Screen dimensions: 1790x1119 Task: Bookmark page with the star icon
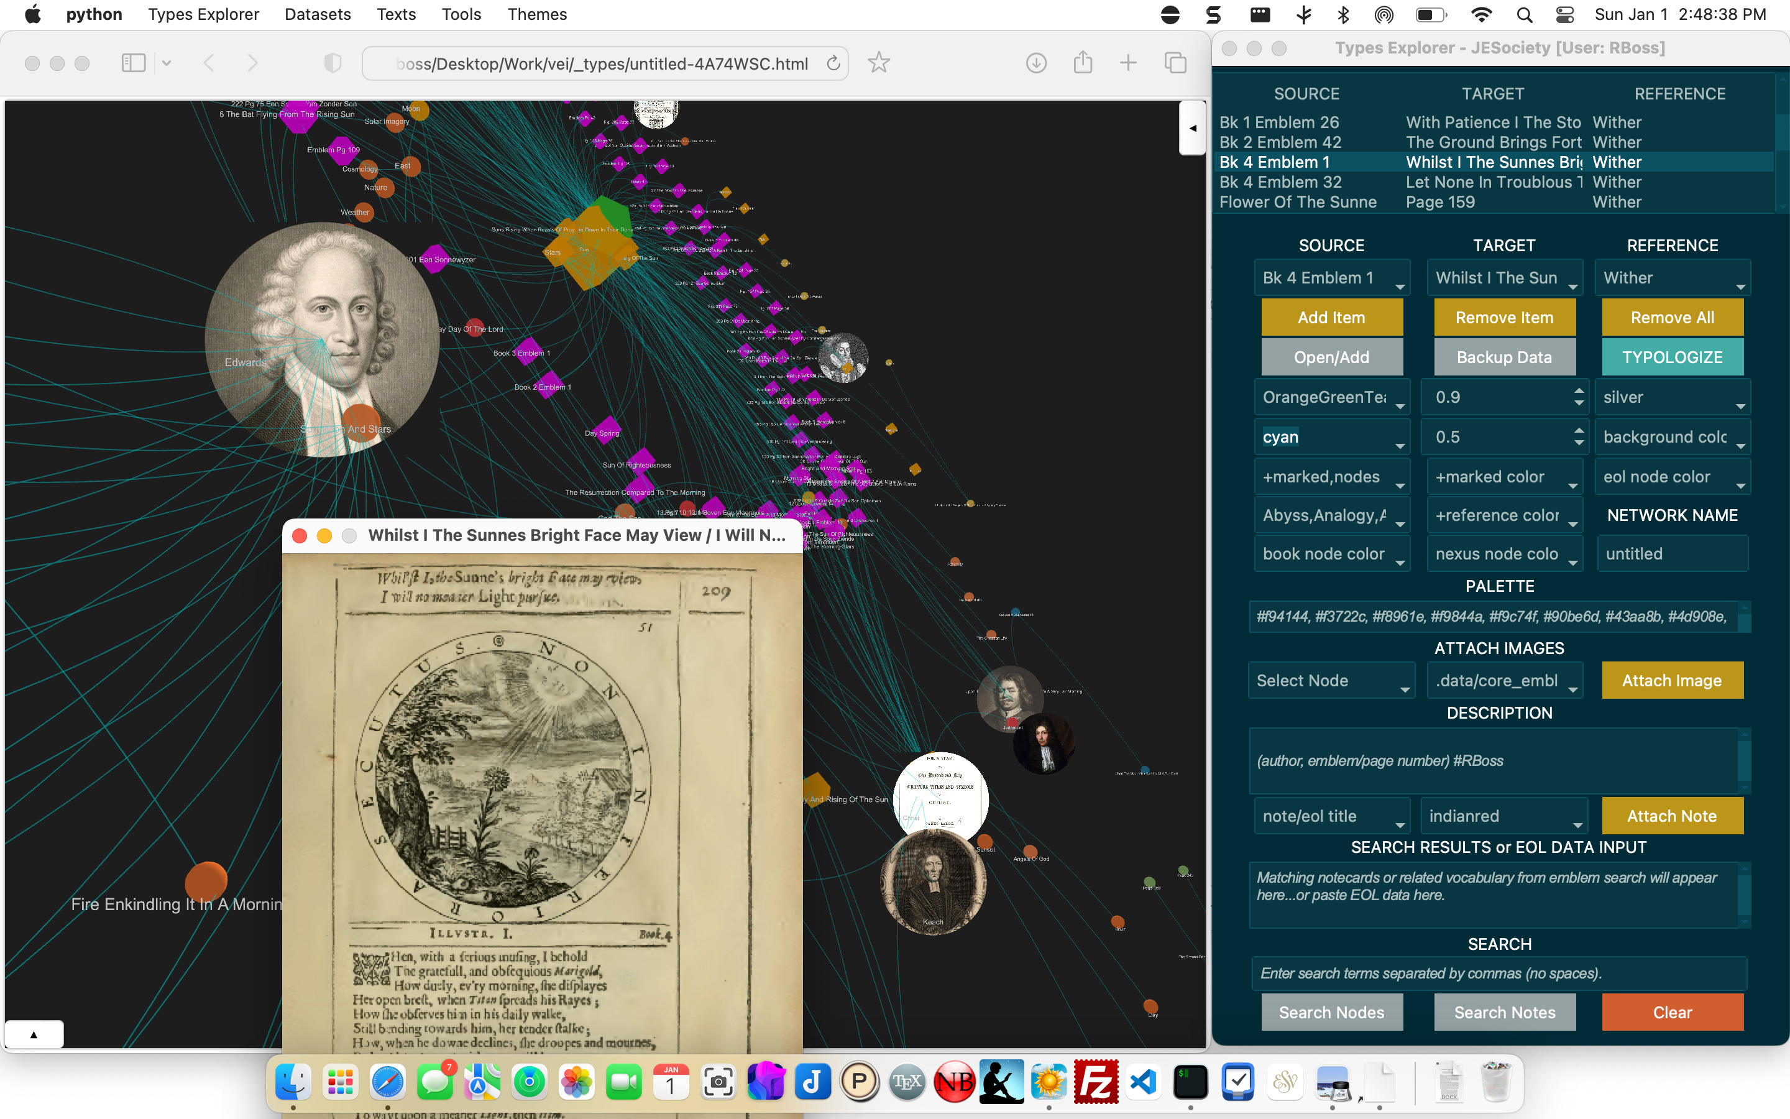(x=878, y=63)
